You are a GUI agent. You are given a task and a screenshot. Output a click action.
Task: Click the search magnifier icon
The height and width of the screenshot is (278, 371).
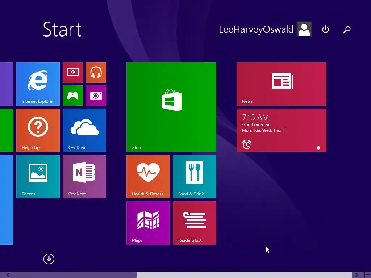[347, 30]
